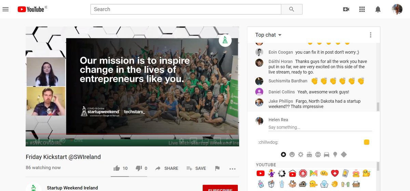Click Dáithí Horan's name in chat
The image size is (410, 191).
(x=281, y=62)
